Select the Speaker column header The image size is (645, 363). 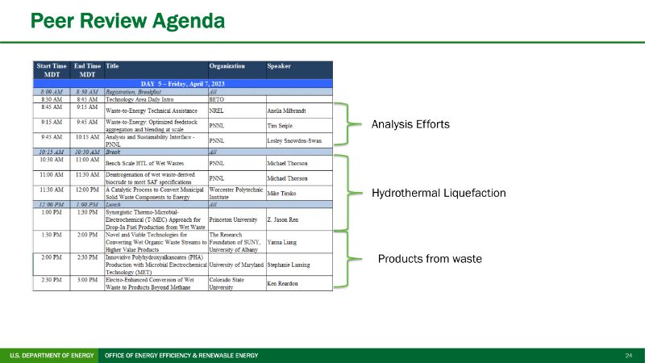[279, 65]
